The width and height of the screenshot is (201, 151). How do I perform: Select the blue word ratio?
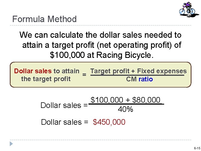pos(146,79)
